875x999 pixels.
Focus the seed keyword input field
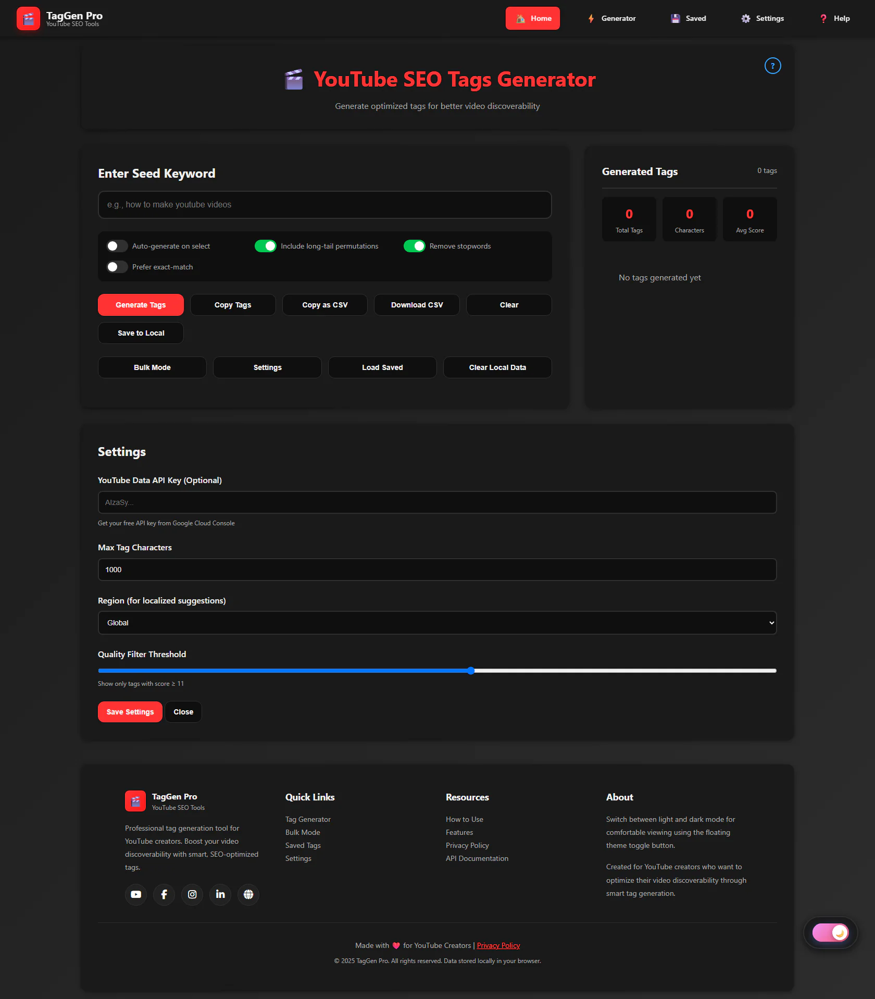324,205
